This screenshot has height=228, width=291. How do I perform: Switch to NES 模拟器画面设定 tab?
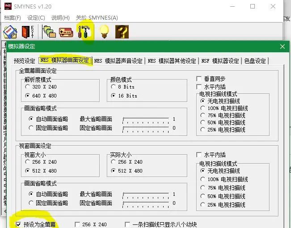pyautogui.click(x=65, y=60)
